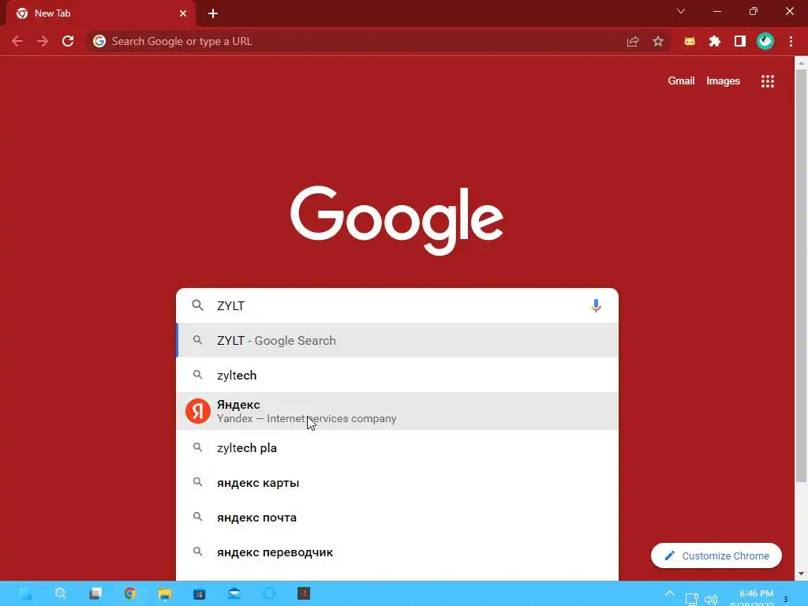The image size is (808, 606).
Task: Select the 'яндекс переводчик' suggestion
Action: point(397,552)
